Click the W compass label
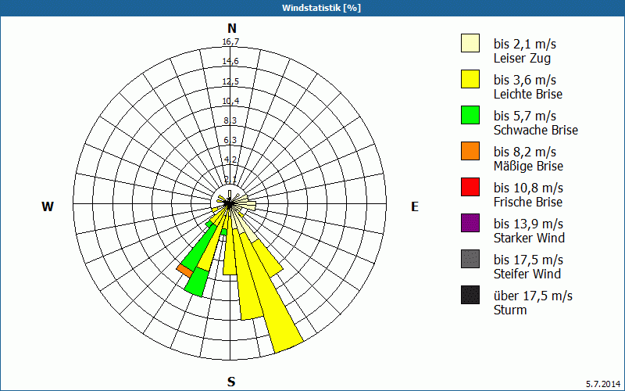Viewport: 625px width, 391px height. click(48, 206)
